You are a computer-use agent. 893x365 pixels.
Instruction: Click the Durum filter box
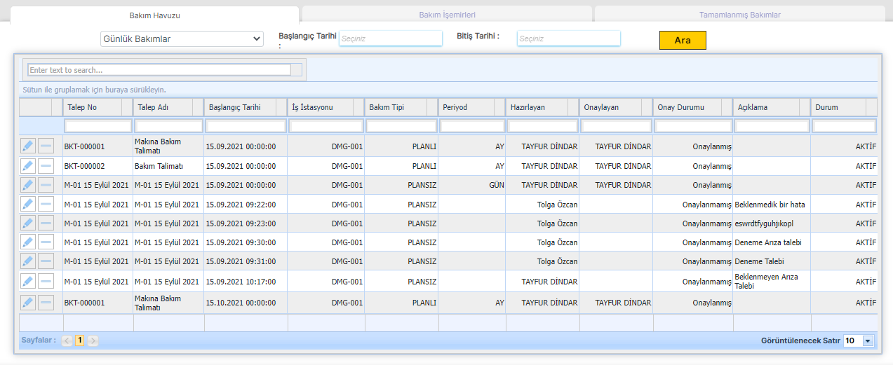845,126
